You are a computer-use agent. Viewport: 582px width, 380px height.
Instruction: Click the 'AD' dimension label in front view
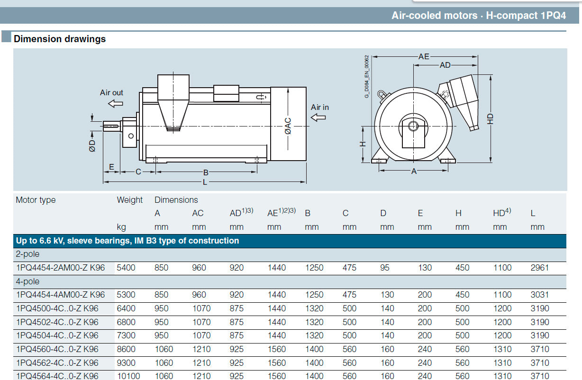coord(445,65)
